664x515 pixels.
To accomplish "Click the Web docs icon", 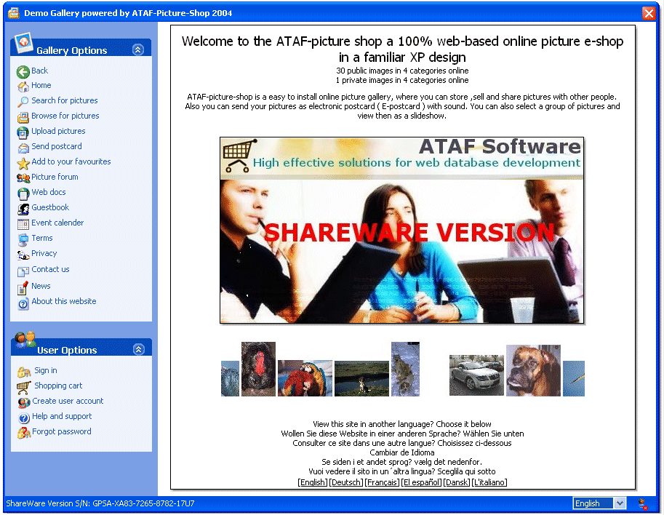I will point(23,193).
